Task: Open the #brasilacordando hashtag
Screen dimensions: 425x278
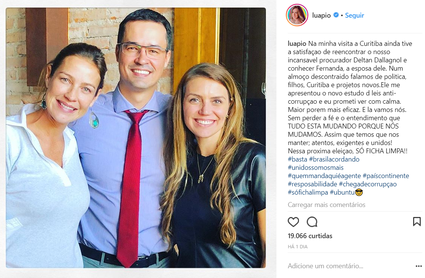Action: pos(334,159)
